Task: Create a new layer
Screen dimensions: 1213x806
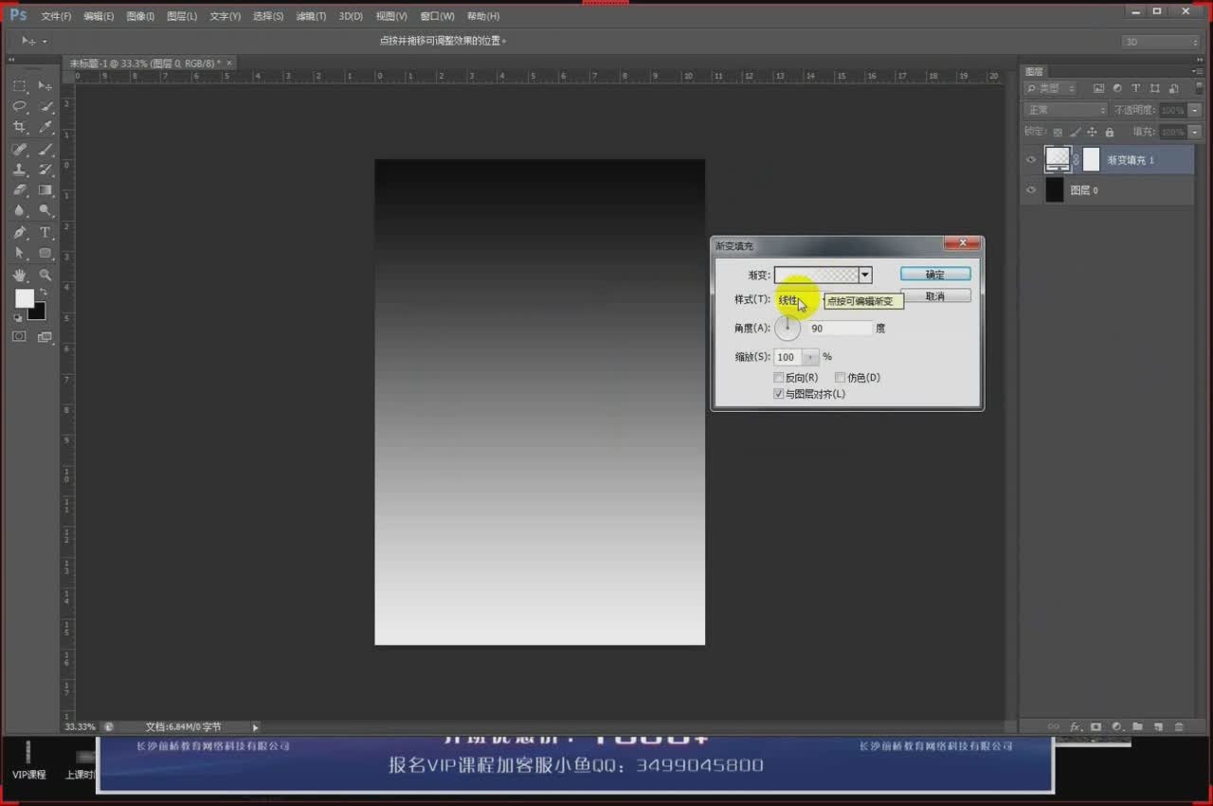Action: click(1158, 726)
